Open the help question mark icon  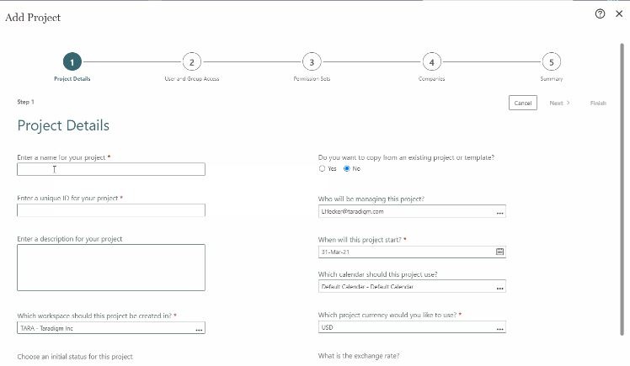(600, 14)
